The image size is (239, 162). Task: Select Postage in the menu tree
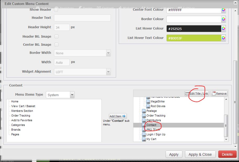[151, 111]
